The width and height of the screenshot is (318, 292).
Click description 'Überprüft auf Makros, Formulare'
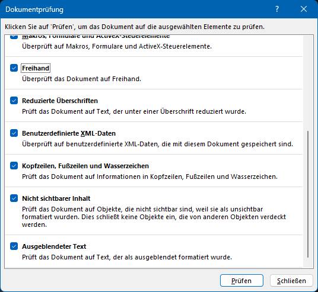click(117, 46)
